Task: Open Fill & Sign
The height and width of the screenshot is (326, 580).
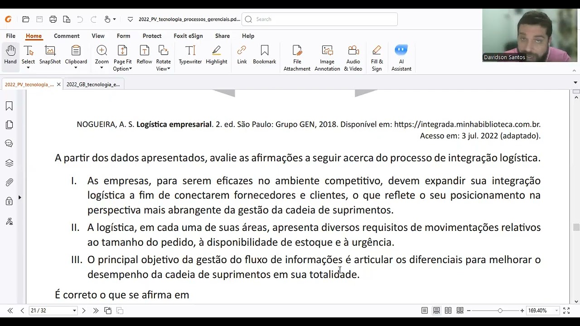Action: click(377, 58)
